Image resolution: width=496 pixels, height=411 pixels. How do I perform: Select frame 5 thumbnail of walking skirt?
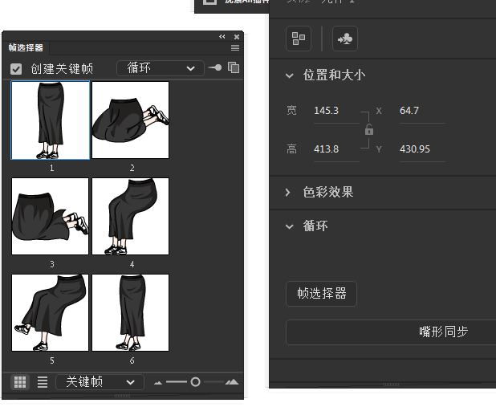pos(50,312)
